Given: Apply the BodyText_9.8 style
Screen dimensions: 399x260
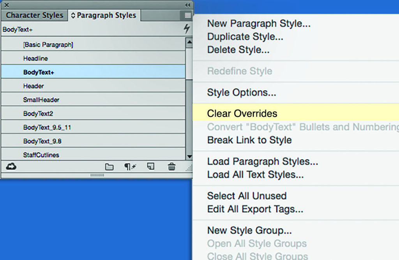Looking at the screenshot, I should pyautogui.click(x=93, y=141).
